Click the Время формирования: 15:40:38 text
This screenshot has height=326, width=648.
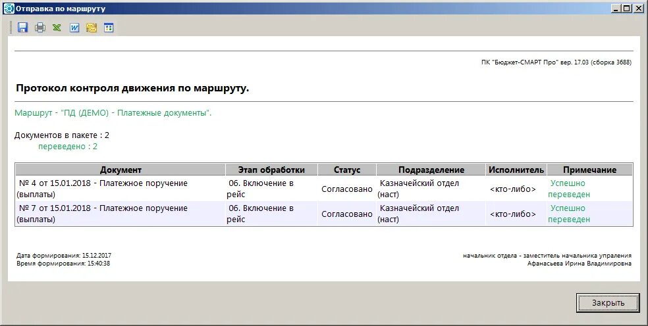point(63,264)
